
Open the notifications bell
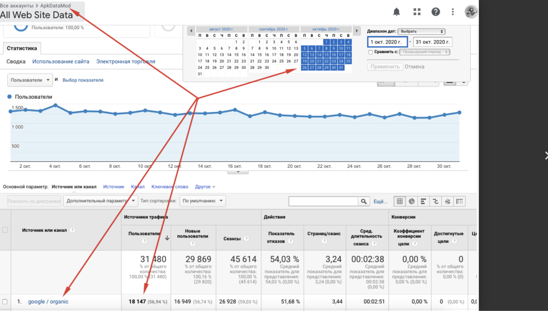coord(396,12)
